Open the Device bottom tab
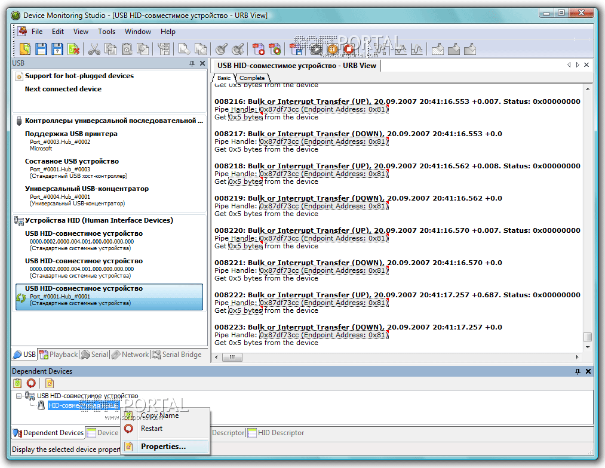Image resolution: width=605 pixels, height=468 pixels. [103, 433]
